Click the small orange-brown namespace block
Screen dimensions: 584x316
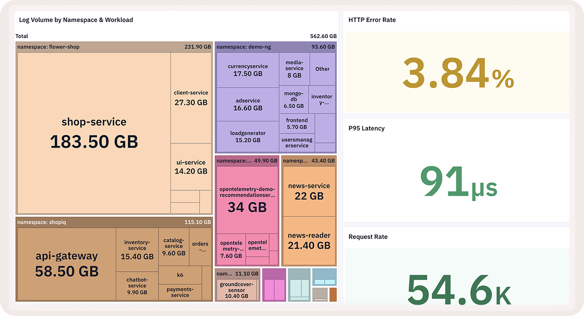click(x=333, y=295)
